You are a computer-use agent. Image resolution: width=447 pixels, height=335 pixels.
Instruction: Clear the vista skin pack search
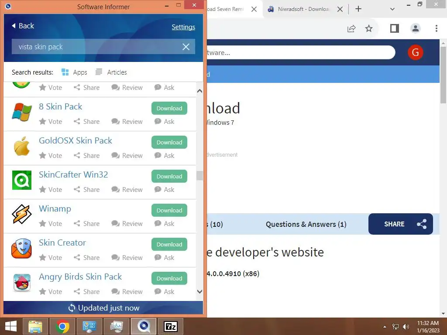(x=186, y=47)
